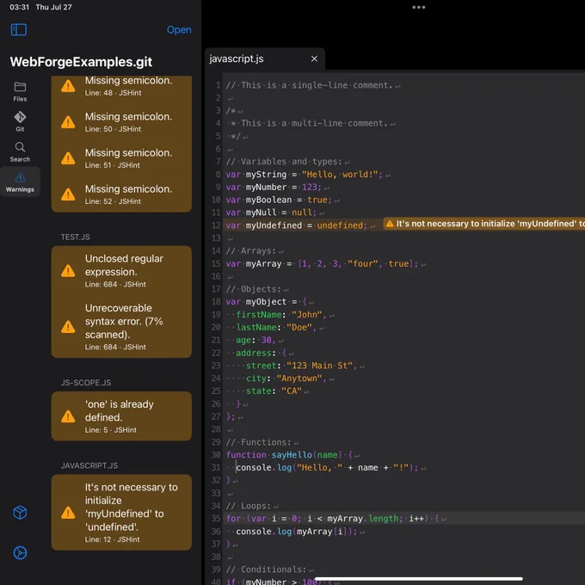Open the Files sidebar section
Screen dimensions: 585x585
point(20,92)
